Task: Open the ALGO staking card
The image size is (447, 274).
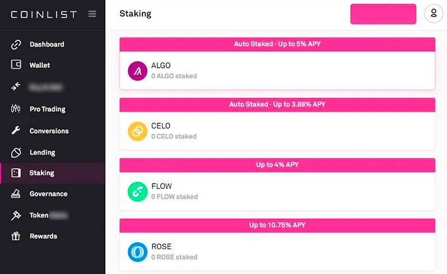Action: click(x=277, y=71)
